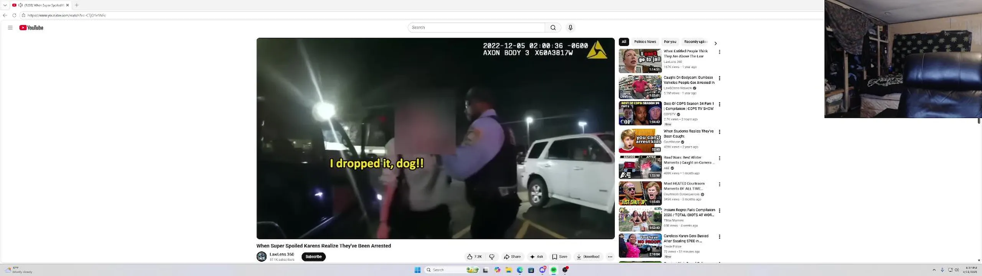Screen dimensions: 982x276
Task: Open options for 'Road Wars: Best Winter' video
Action: click(719, 158)
